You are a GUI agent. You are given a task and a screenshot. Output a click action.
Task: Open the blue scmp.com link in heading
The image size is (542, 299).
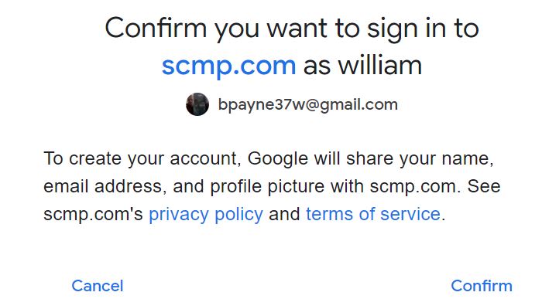[x=229, y=66]
